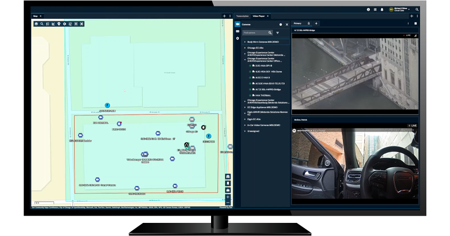Select the Video Player tab
The image size is (450, 236).
click(x=258, y=16)
